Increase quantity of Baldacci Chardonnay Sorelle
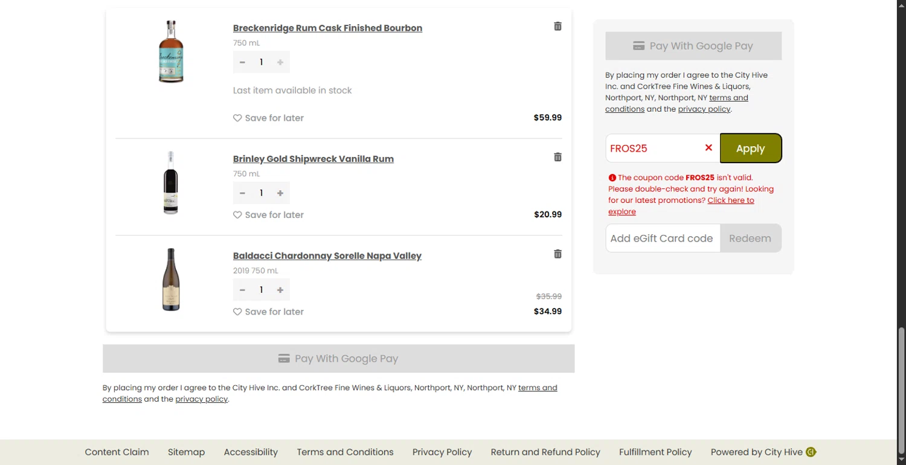Image resolution: width=906 pixels, height=465 pixels. [x=280, y=290]
